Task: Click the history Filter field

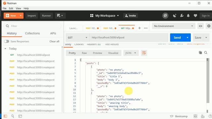Action: click(32, 26)
